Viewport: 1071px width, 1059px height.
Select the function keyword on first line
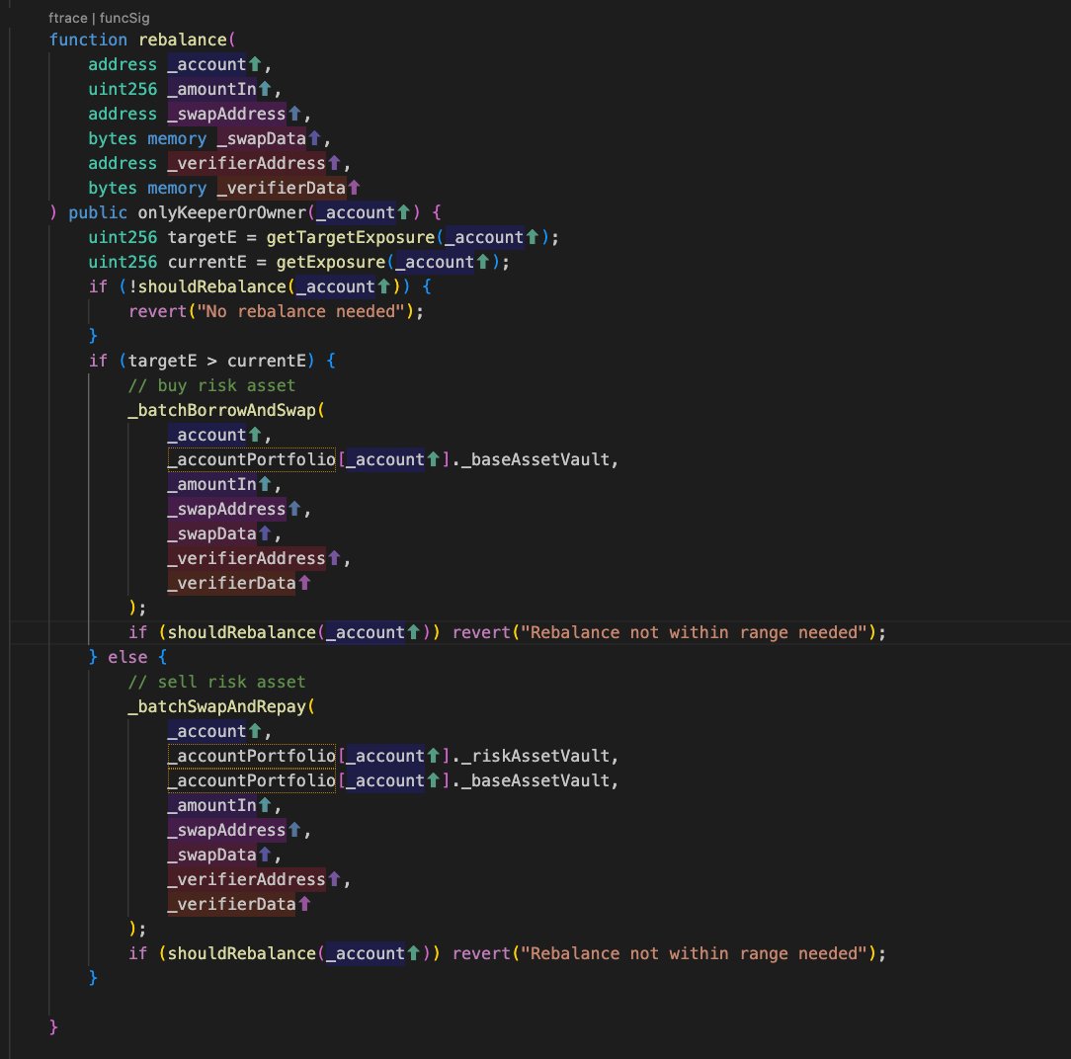coord(88,40)
